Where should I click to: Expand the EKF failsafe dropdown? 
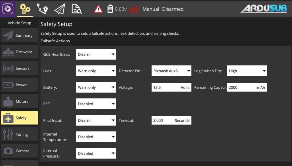click(96, 104)
